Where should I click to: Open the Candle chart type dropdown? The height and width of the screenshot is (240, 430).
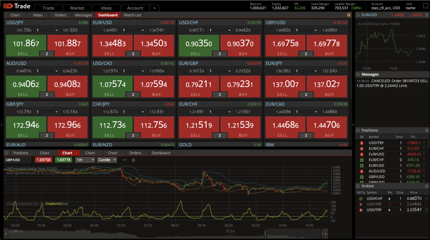[107, 160]
